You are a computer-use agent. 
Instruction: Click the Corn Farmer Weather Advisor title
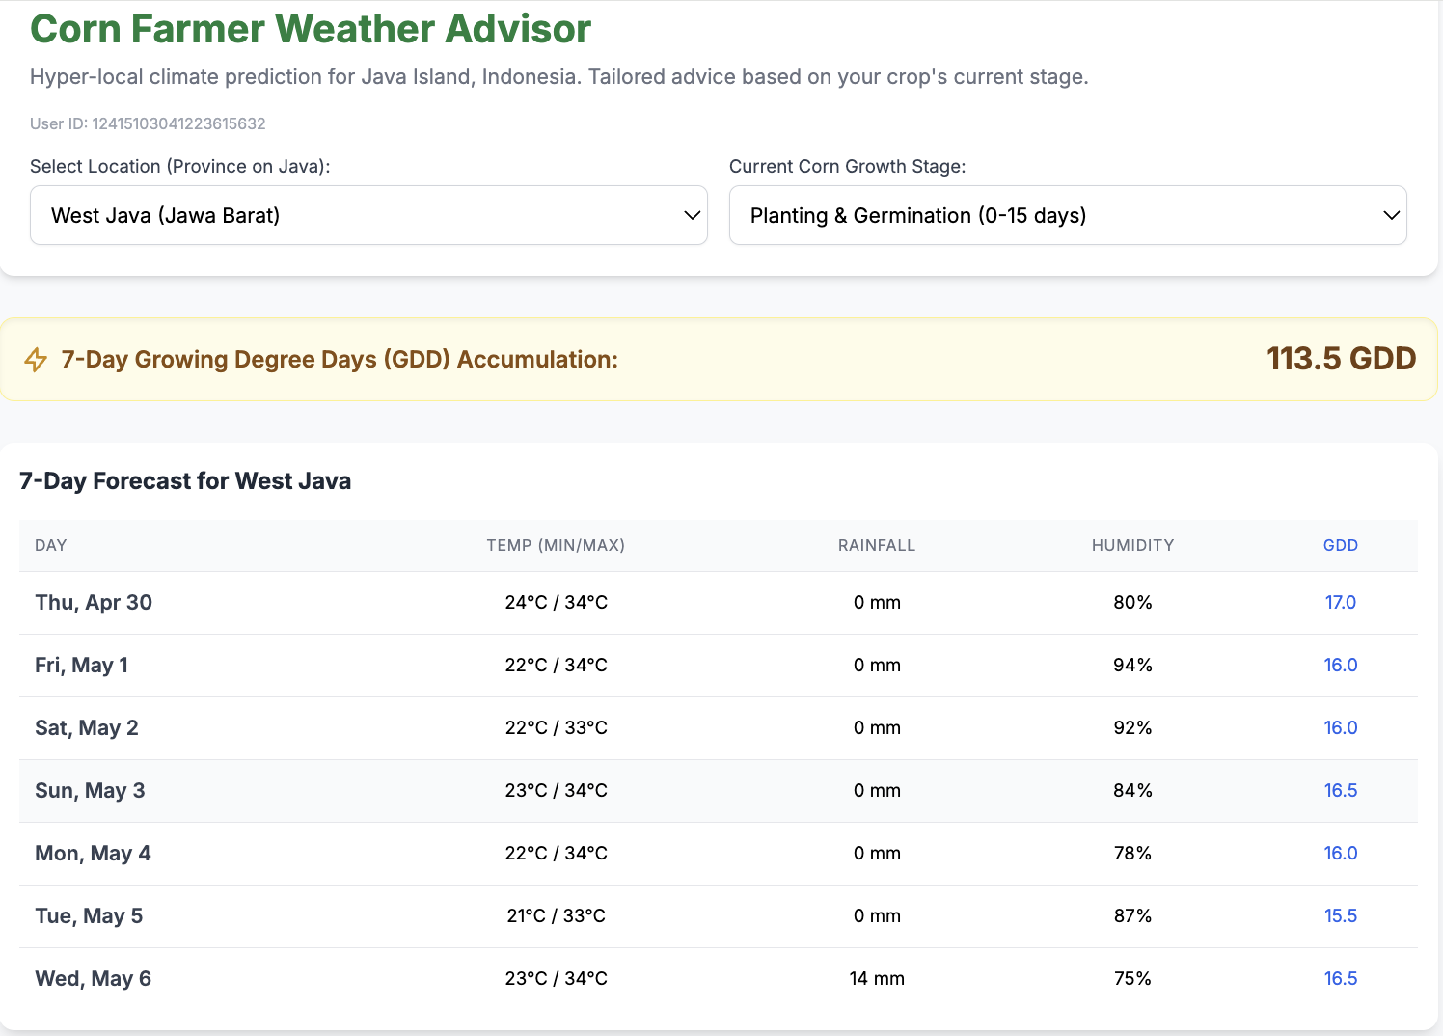coord(311,29)
